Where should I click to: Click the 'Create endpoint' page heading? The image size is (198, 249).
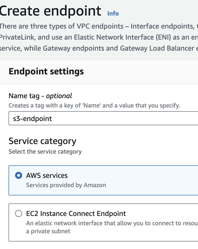pos(50,11)
